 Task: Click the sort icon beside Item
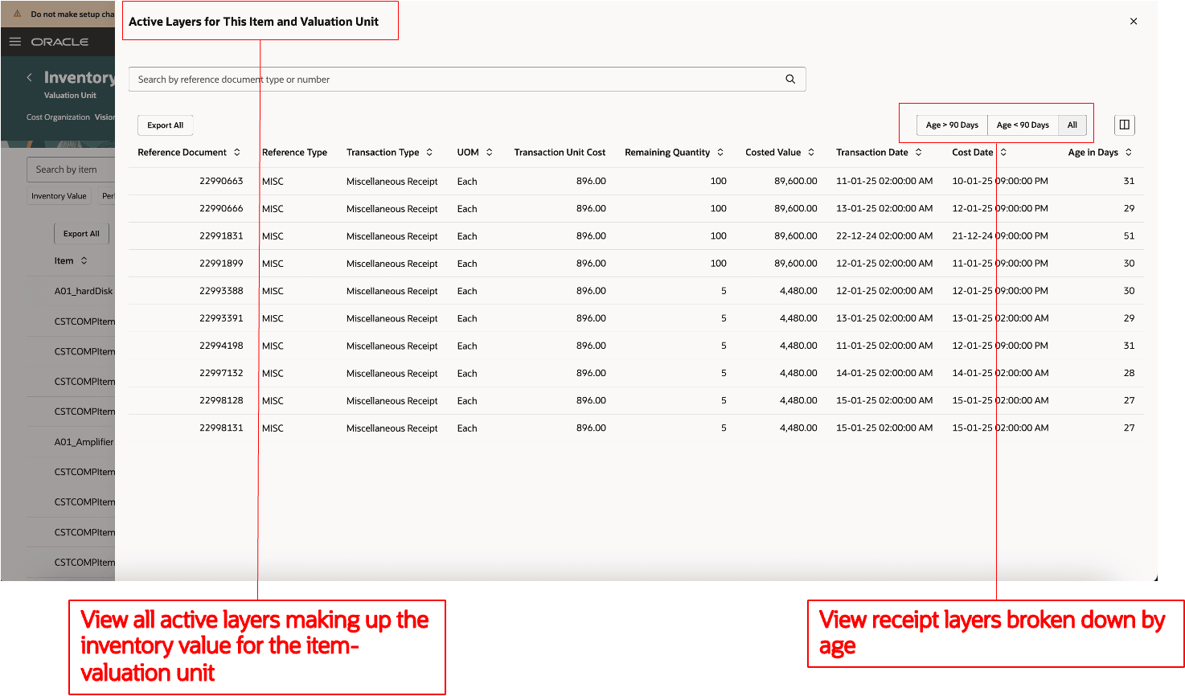coord(84,260)
